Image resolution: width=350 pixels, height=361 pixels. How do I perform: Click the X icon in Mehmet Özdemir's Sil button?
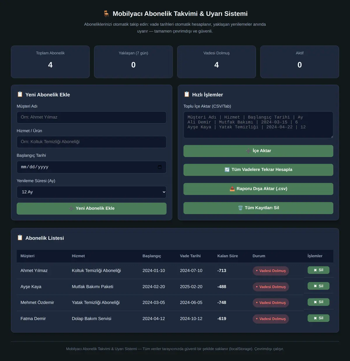(x=315, y=302)
